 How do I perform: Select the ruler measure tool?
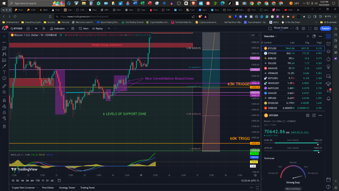tap(4, 86)
